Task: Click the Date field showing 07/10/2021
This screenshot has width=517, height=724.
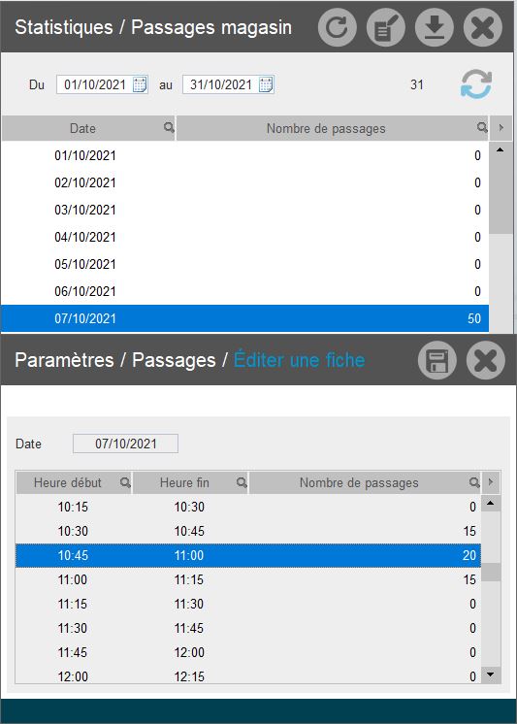Action: (125, 444)
